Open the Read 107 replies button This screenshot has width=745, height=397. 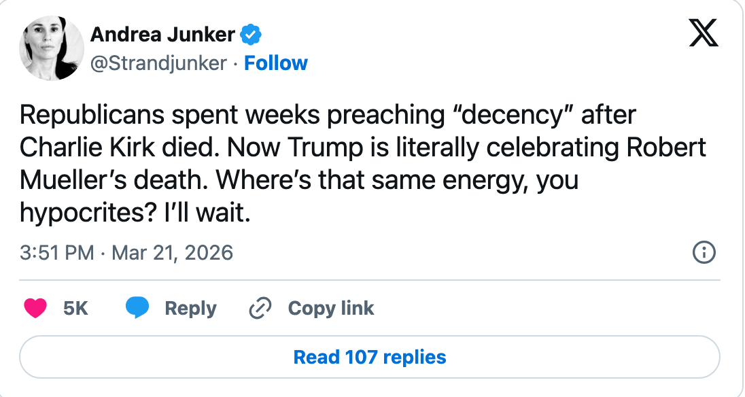pyautogui.click(x=370, y=357)
